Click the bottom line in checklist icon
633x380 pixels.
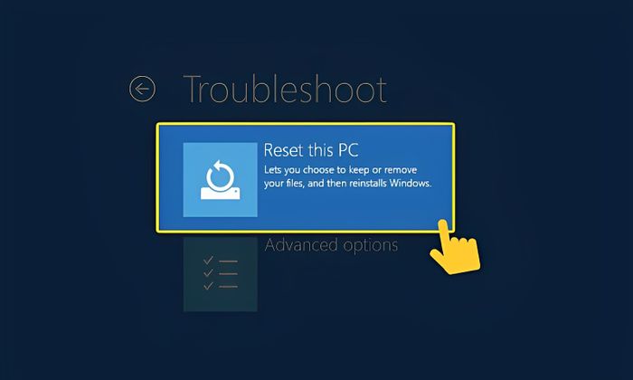point(228,287)
